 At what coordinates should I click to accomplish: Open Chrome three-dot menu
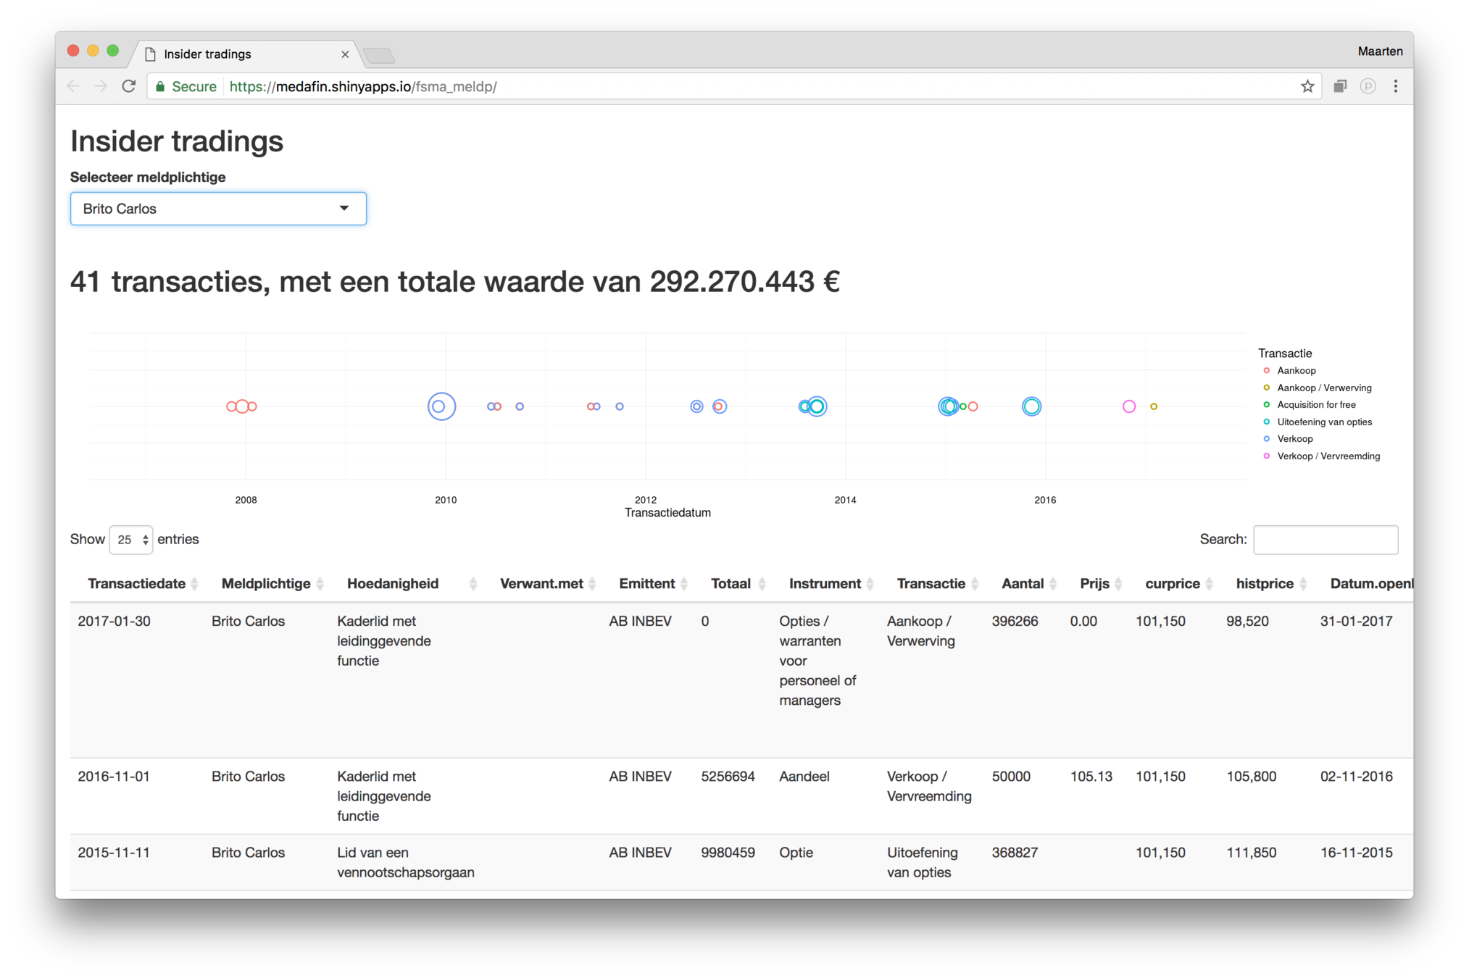click(x=1395, y=86)
